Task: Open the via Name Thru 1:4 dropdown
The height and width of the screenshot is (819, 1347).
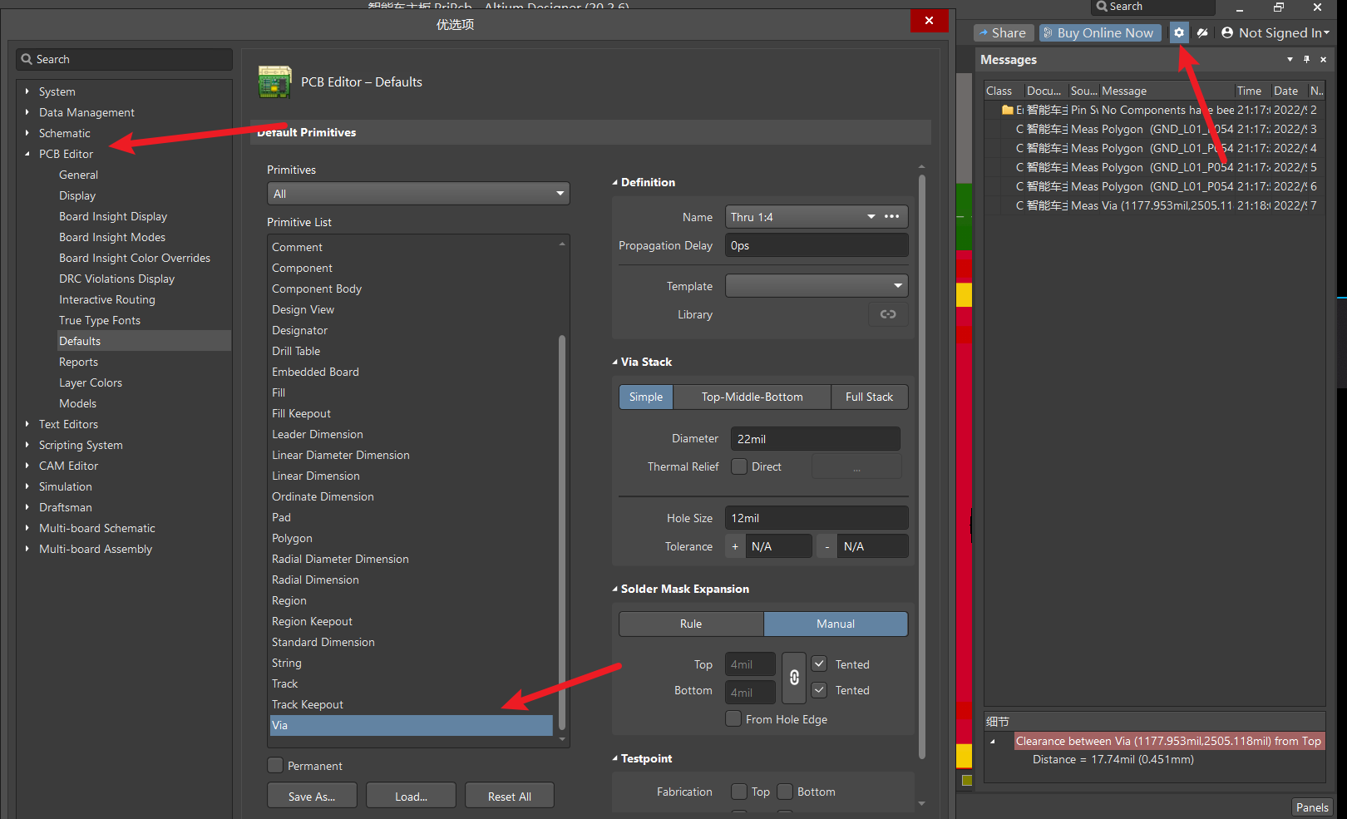Action: pos(871,216)
